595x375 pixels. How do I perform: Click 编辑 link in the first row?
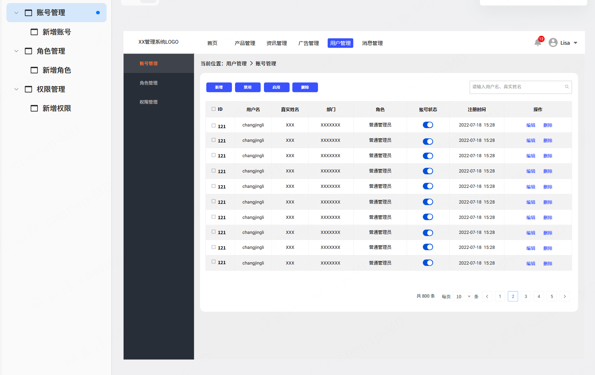coord(531,125)
